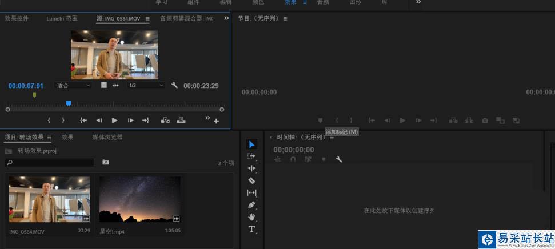The image size is (555, 249).
Task: Open the 适合 zoom level dropdown
Action: point(73,85)
